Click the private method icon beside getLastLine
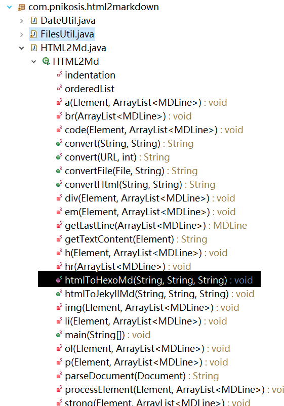Viewport: 284px width, 406px height. coord(59,225)
